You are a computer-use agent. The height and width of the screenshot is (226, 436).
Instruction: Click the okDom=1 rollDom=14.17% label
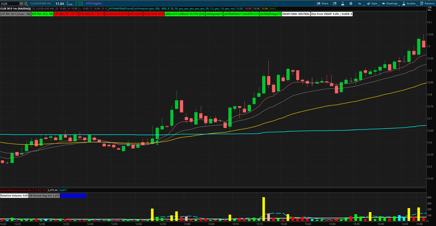[185, 14]
